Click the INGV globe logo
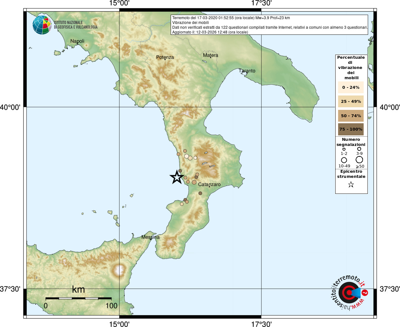 coord(42,25)
